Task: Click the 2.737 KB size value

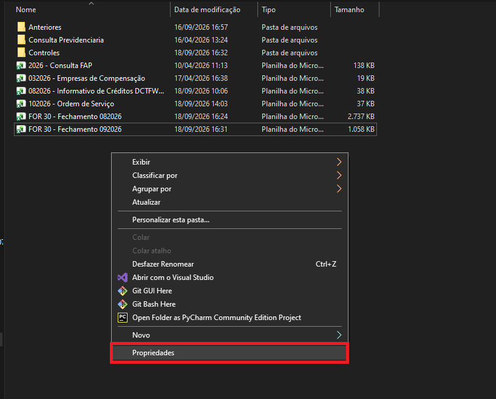Action: [361, 117]
